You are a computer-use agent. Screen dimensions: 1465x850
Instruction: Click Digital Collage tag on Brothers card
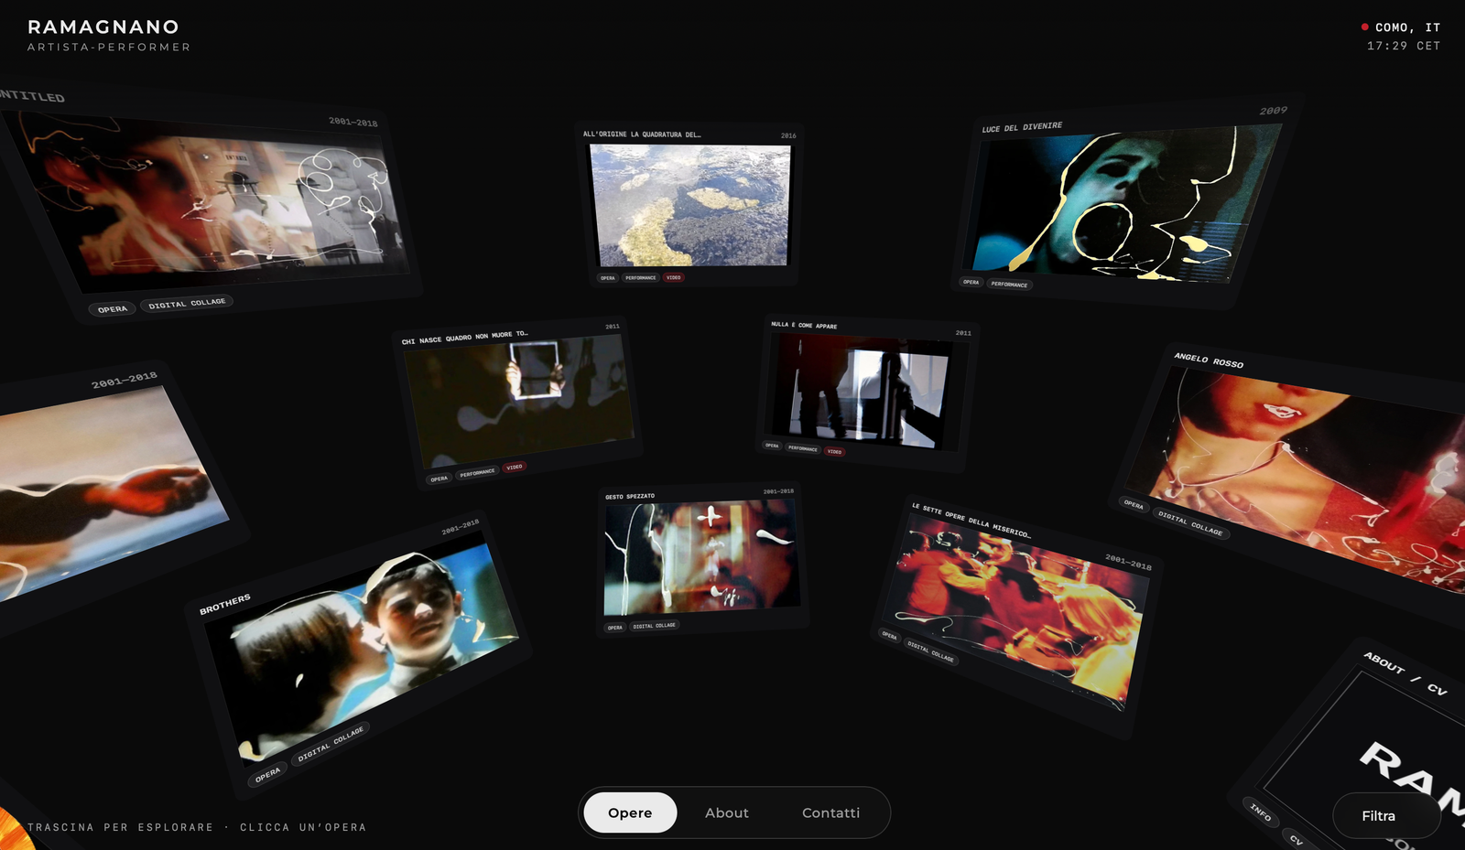(331, 744)
